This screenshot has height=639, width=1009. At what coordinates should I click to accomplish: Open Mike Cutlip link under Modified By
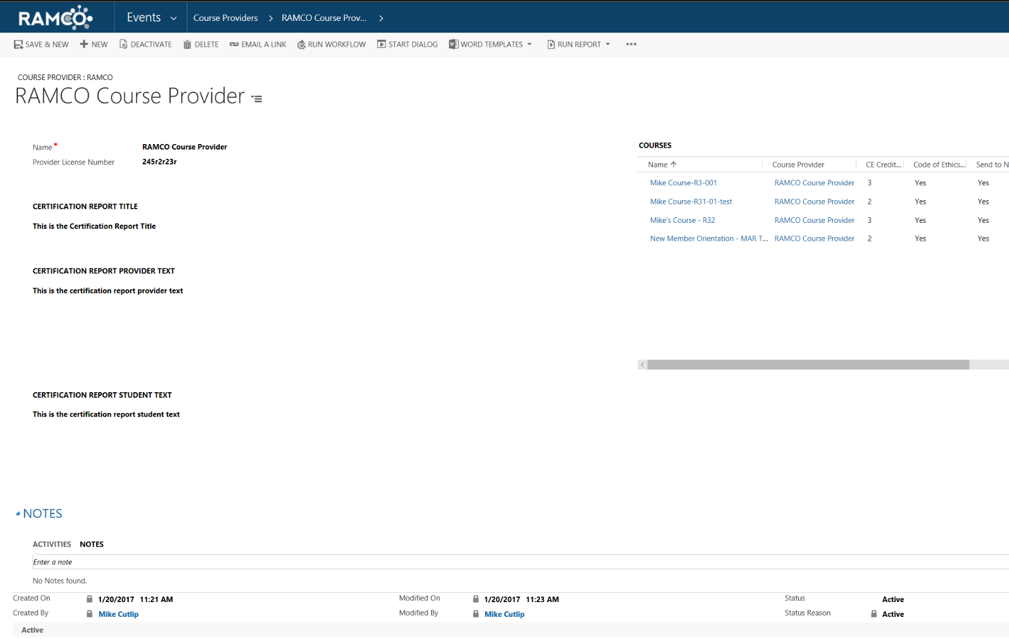pos(504,614)
